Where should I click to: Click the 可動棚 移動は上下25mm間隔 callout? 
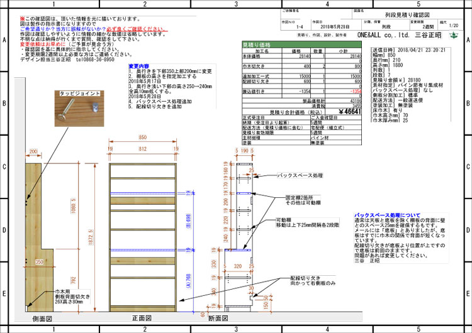308,222
